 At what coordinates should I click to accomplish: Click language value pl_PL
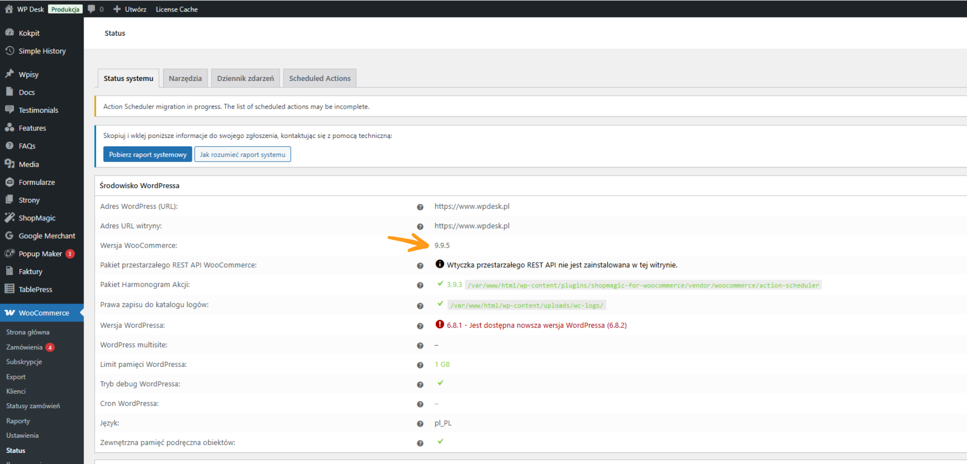(x=443, y=423)
